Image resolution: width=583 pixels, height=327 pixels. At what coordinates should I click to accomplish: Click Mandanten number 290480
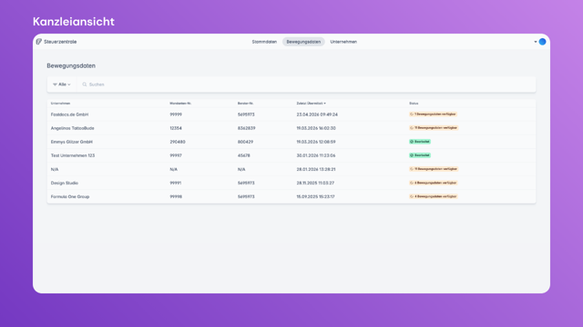178,142
